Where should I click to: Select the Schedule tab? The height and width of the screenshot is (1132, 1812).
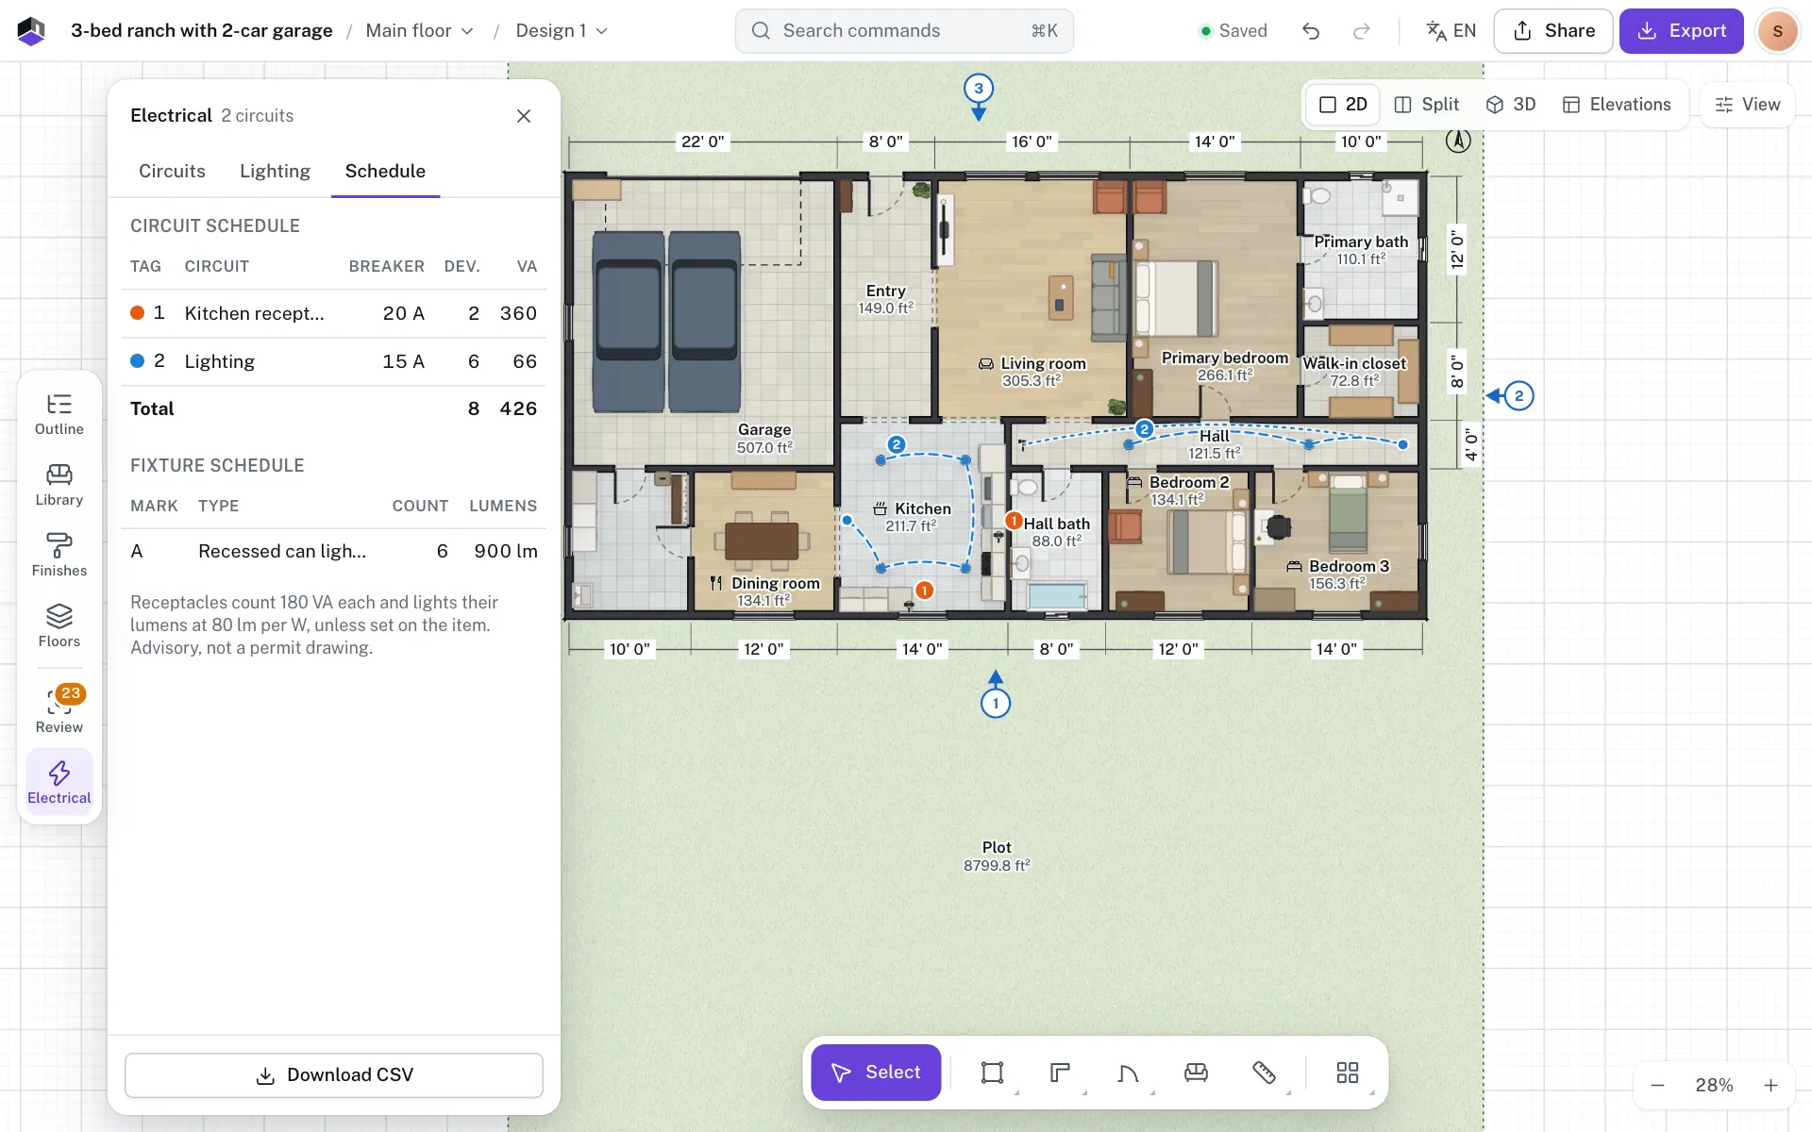click(385, 172)
